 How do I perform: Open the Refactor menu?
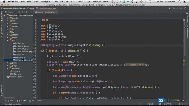pyautogui.click(x=64, y=1)
